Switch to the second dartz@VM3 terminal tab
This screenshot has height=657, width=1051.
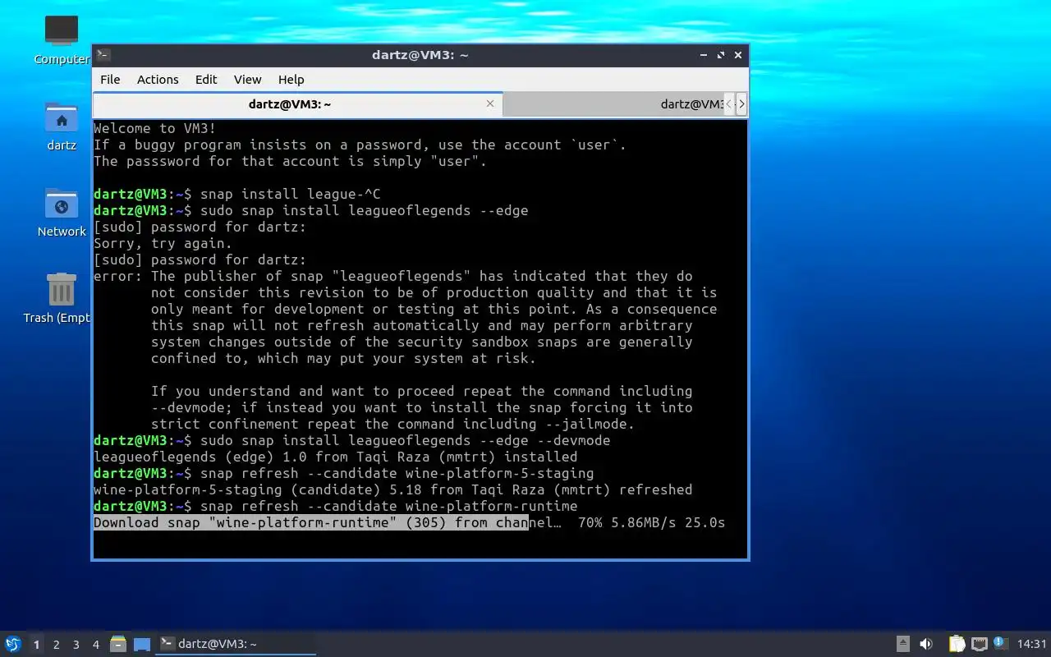(614, 104)
